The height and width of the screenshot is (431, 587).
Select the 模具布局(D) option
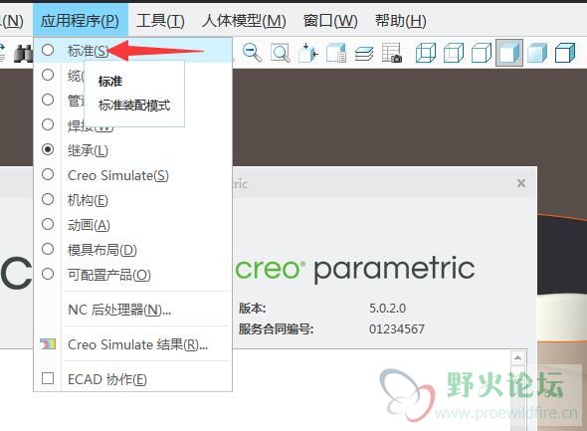click(x=133, y=250)
